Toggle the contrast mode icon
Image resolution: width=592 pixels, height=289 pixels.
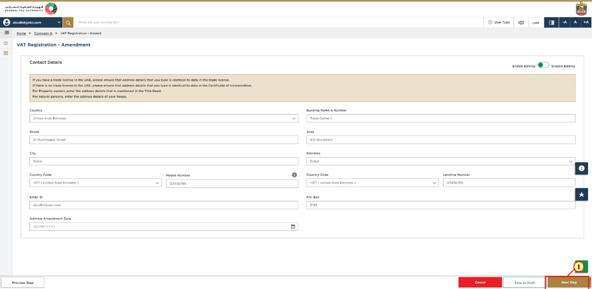point(552,22)
